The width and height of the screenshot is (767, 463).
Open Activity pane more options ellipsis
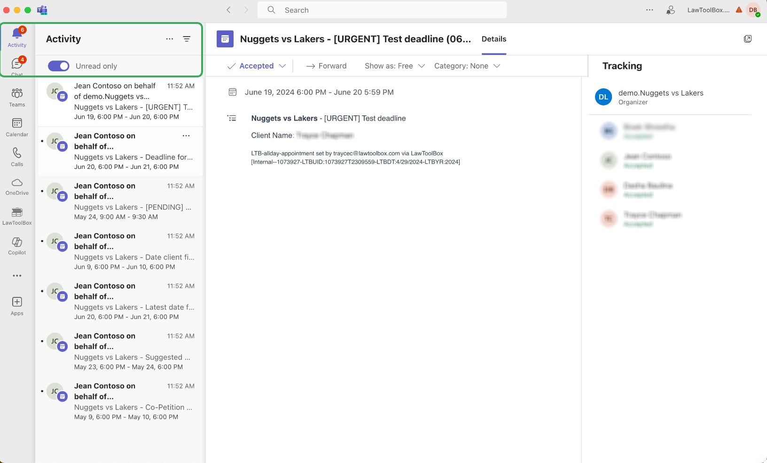pyautogui.click(x=170, y=39)
